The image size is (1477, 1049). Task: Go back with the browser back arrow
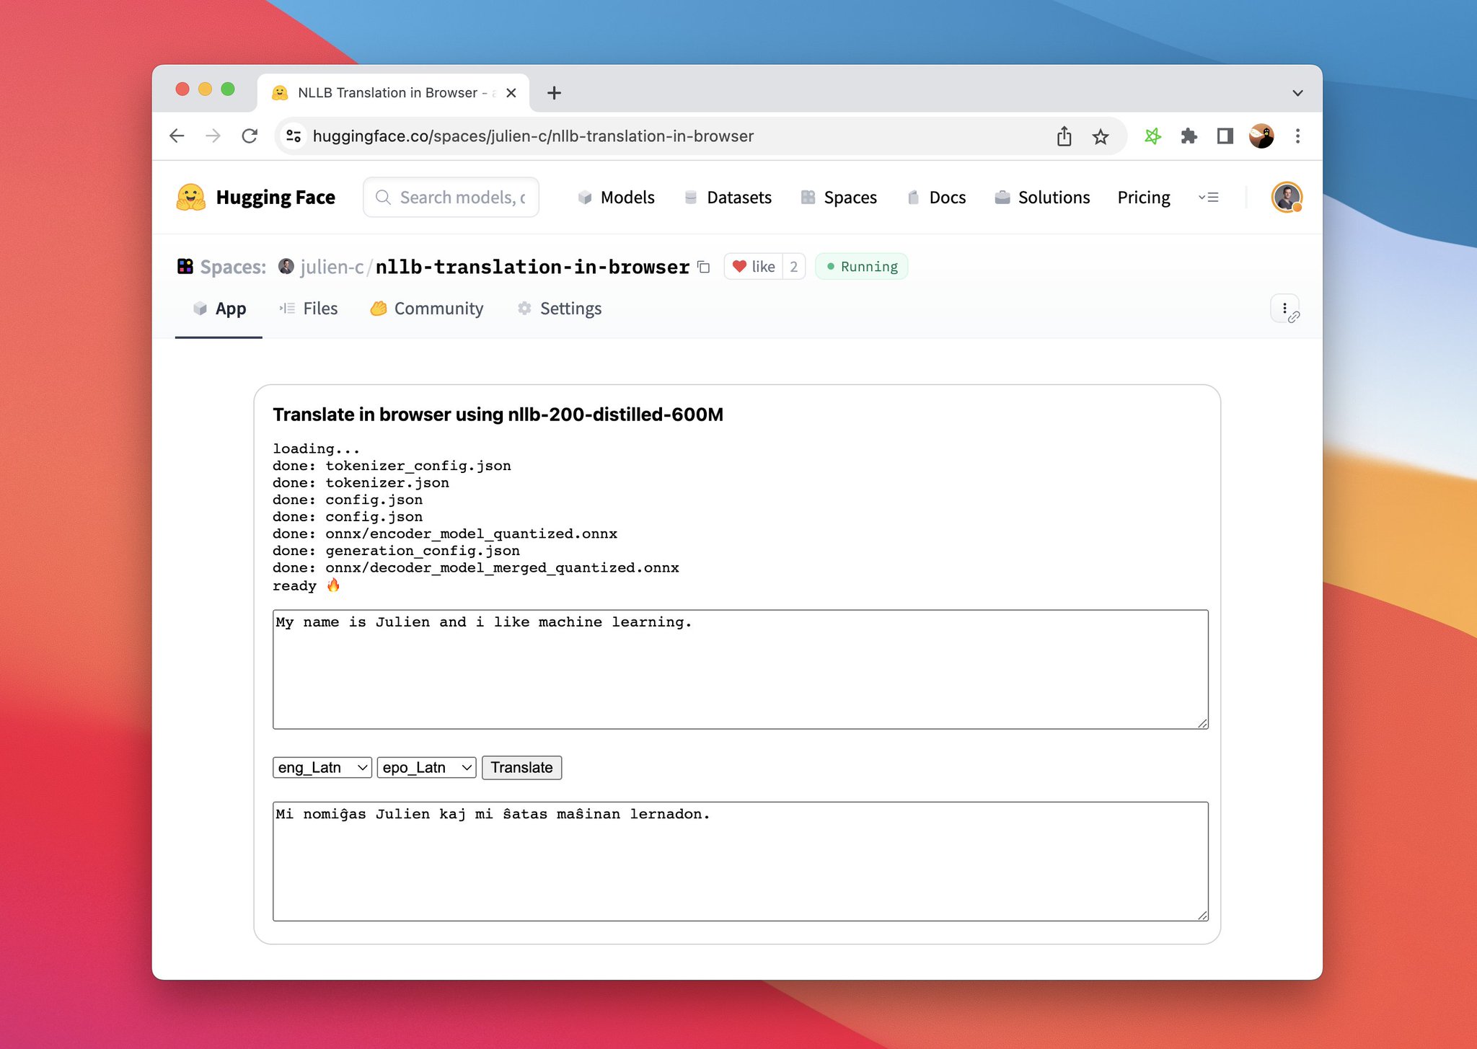coord(177,136)
